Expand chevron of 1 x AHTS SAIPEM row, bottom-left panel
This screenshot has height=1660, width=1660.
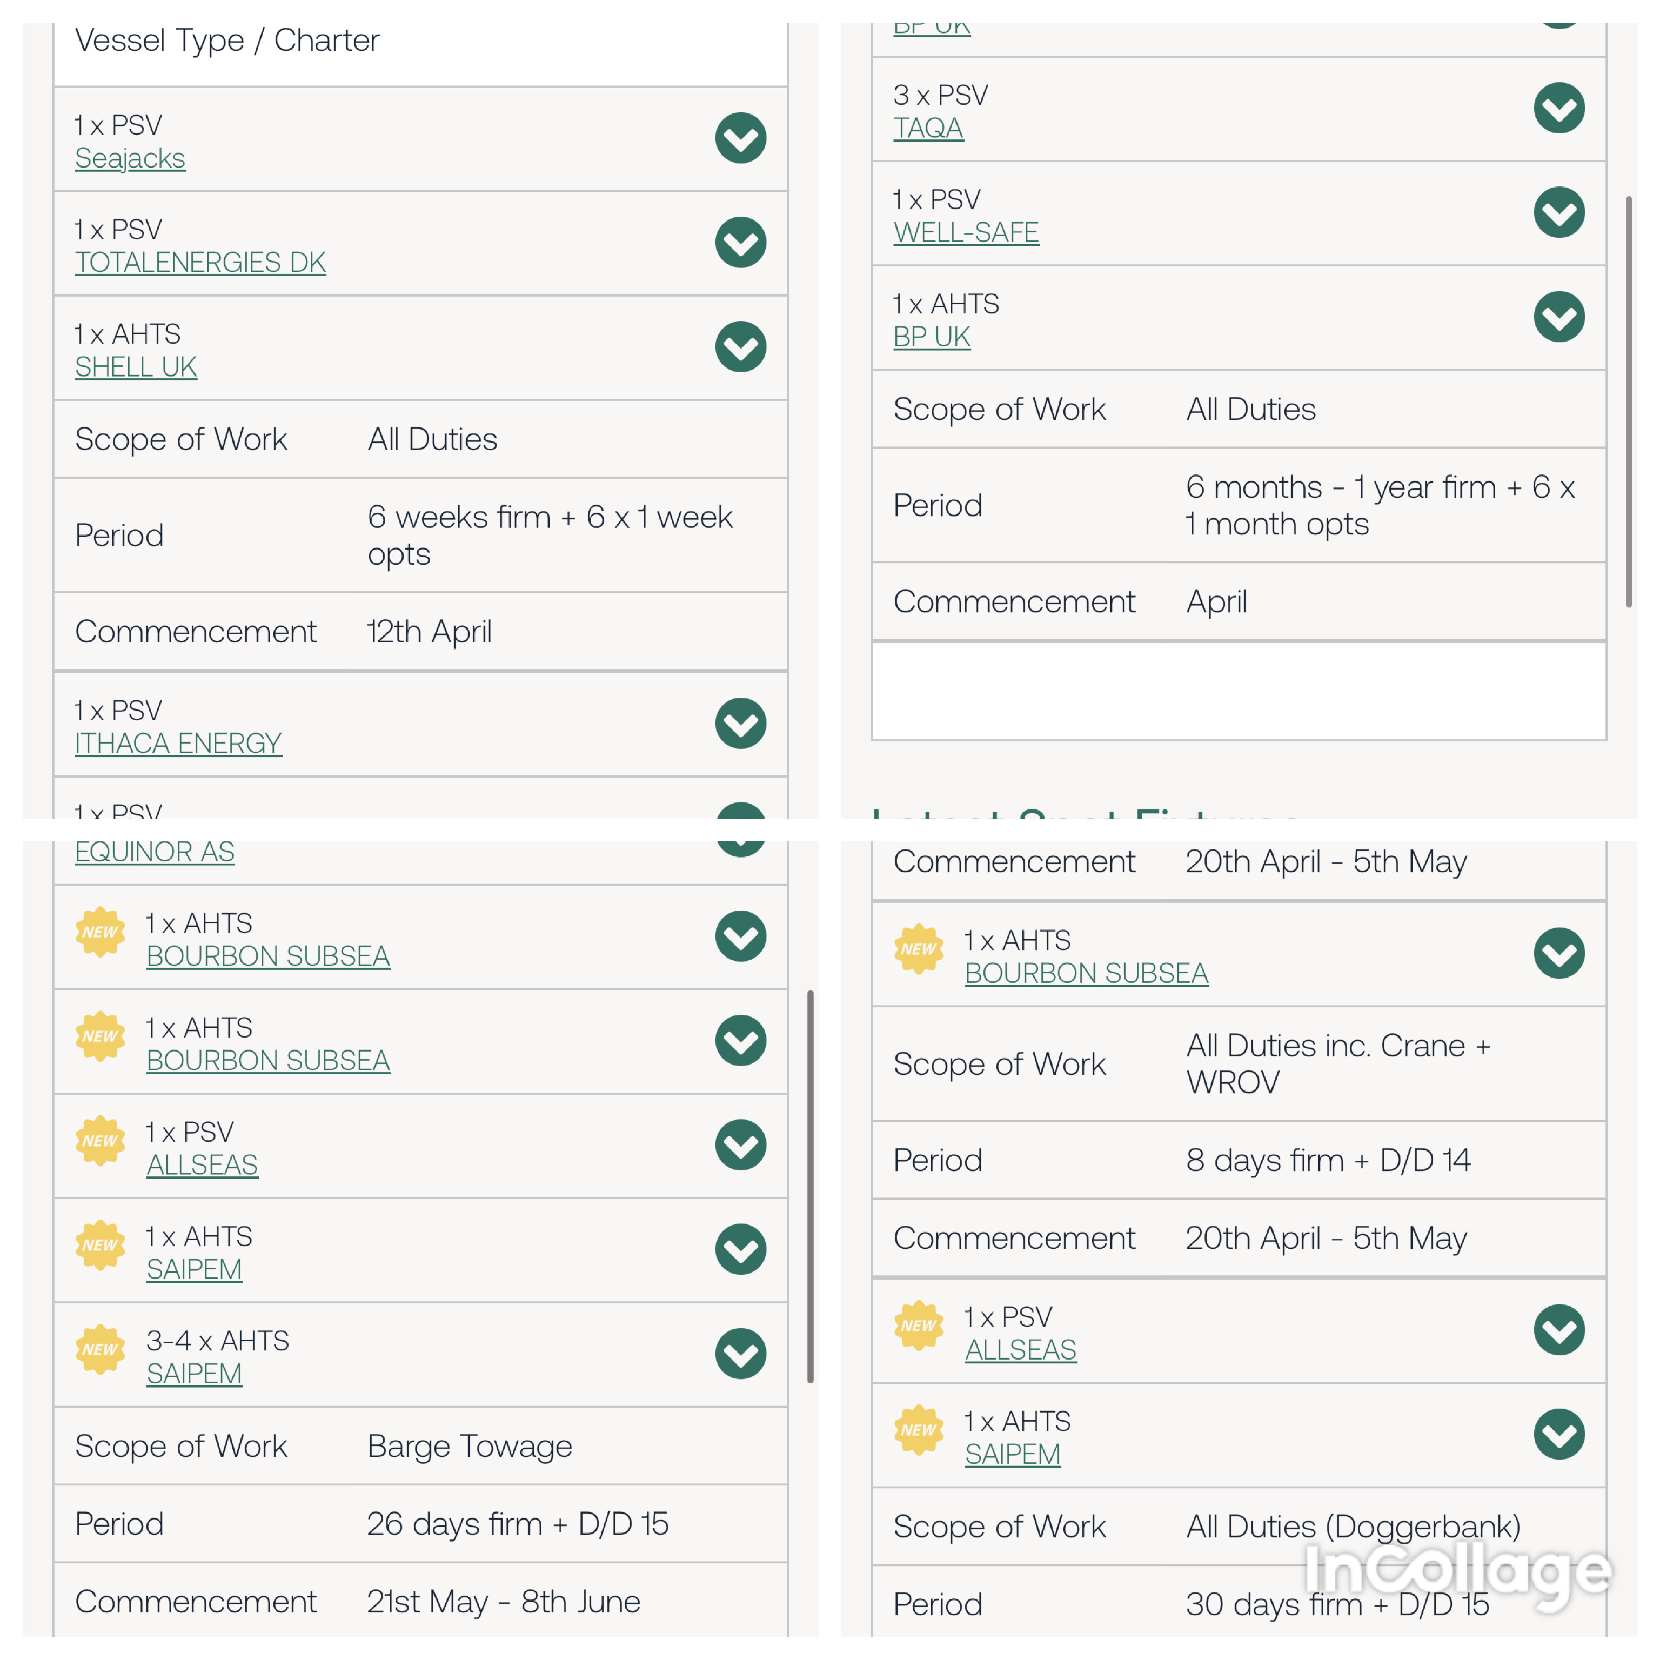point(741,1249)
